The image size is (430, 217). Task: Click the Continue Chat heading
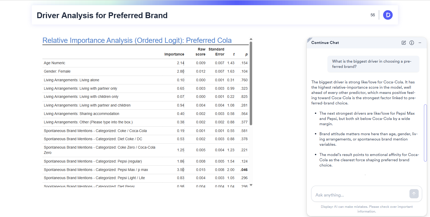tap(325, 43)
